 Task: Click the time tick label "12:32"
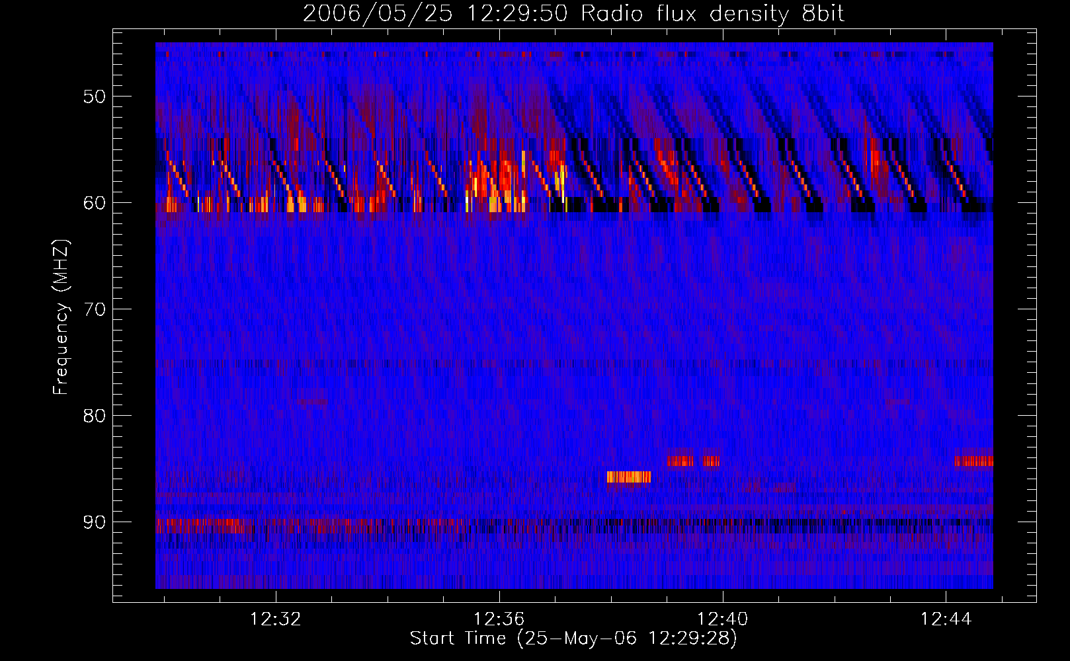coord(276,619)
